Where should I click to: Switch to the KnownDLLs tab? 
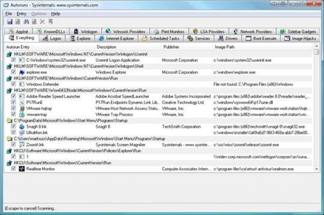coord(51,32)
